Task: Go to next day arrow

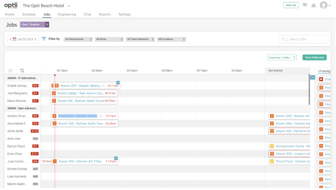Action: point(35,40)
